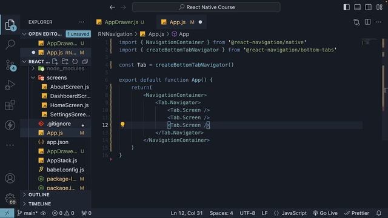
Task: Open the Manage gear icon
Action: 10,199
